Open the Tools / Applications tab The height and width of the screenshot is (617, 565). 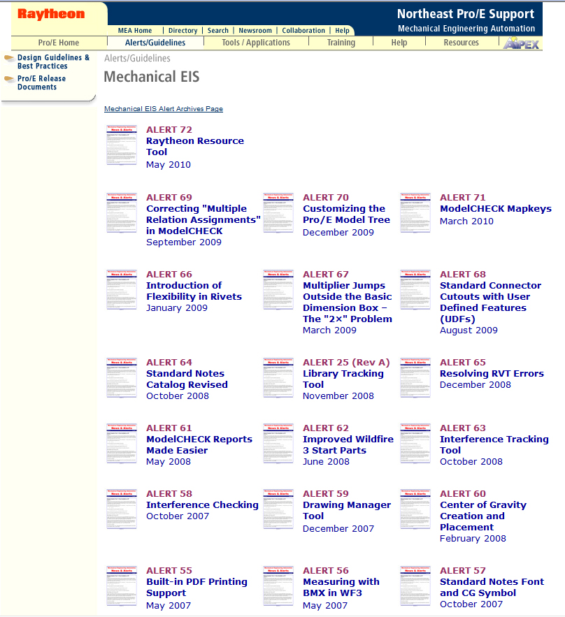click(256, 43)
